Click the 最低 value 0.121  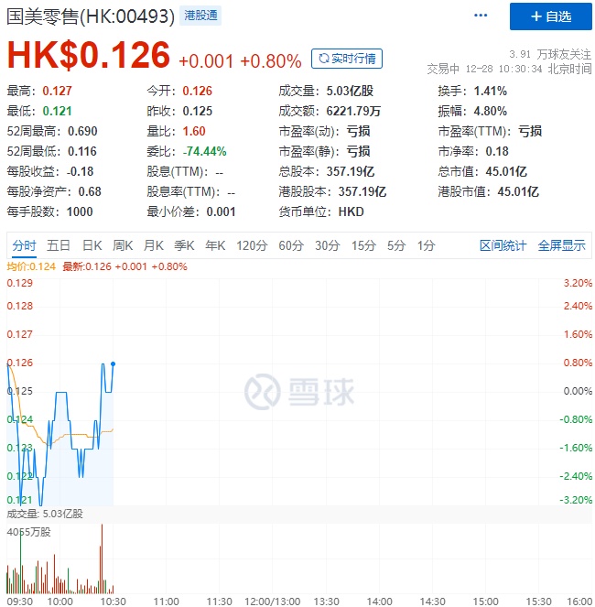click(x=58, y=111)
